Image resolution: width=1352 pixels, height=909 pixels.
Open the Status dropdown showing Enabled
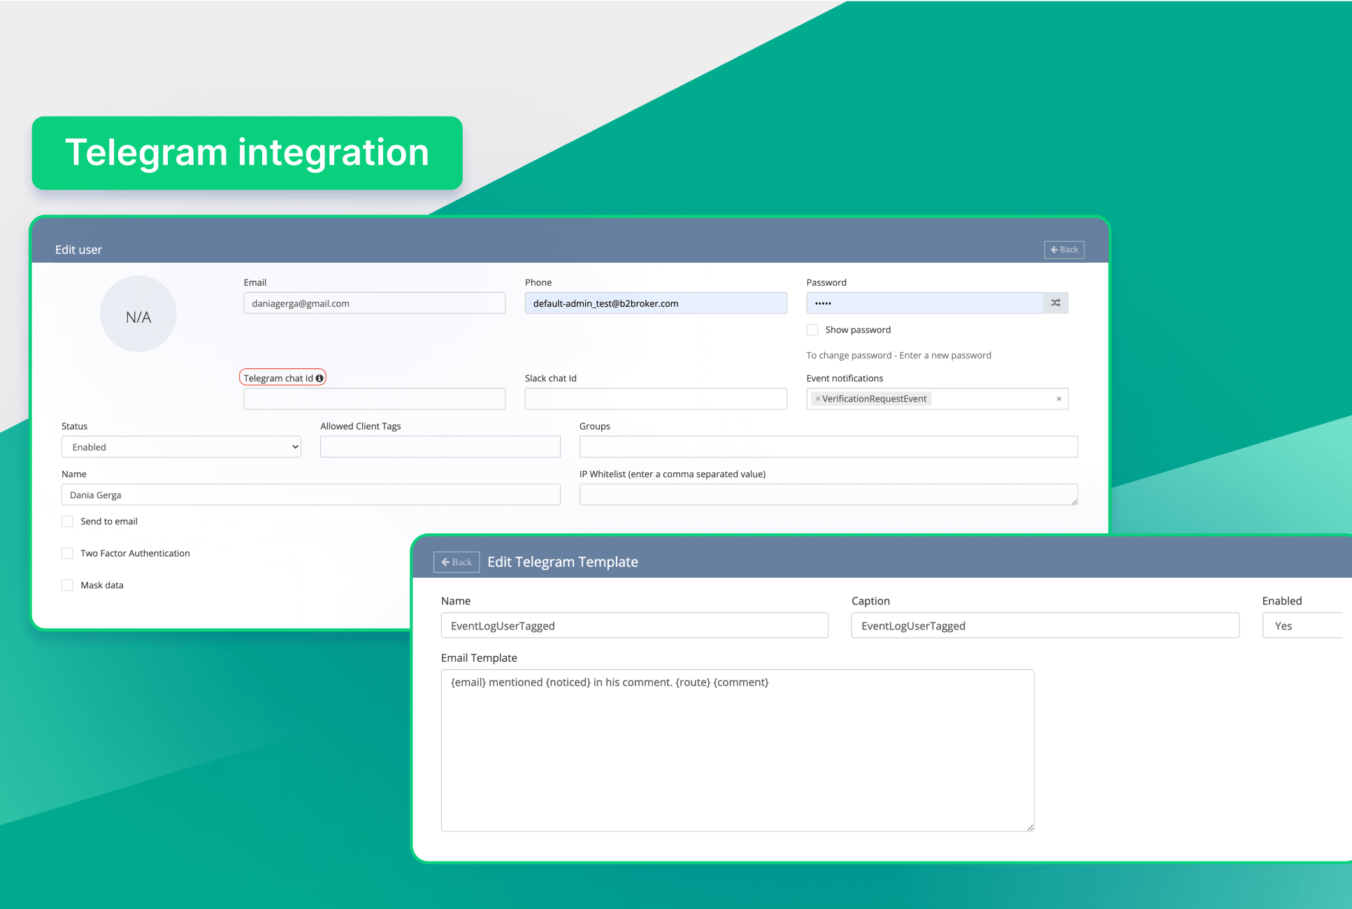[x=181, y=447]
